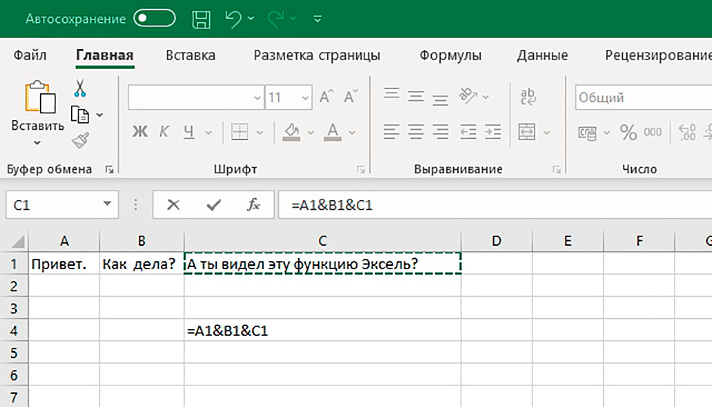Open the Общий number format box
Image resolution: width=712 pixels, height=407 pixels.
point(644,98)
